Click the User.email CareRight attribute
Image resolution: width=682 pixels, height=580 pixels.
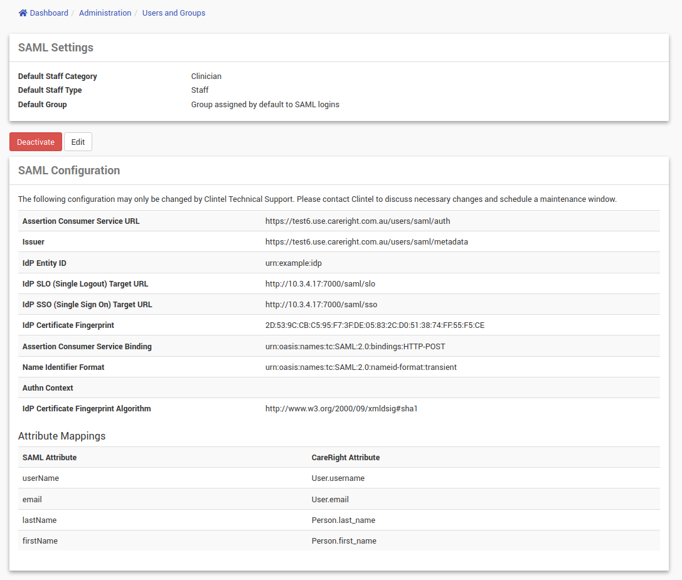click(x=330, y=500)
